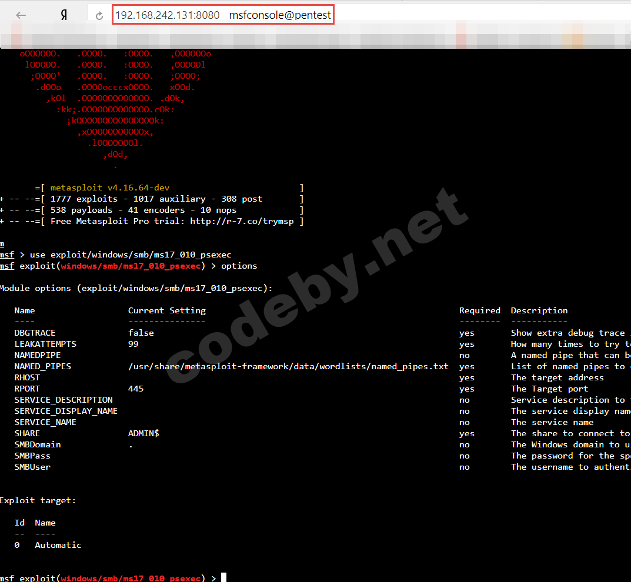Select the 'Required' column header
The height and width of the screenshot is (582, 631).
coord(480,311)
